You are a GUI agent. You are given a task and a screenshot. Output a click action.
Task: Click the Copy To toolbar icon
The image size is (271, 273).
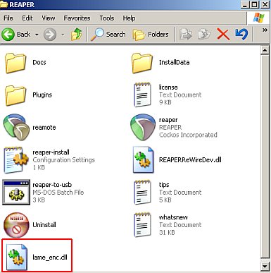[204, 35]
